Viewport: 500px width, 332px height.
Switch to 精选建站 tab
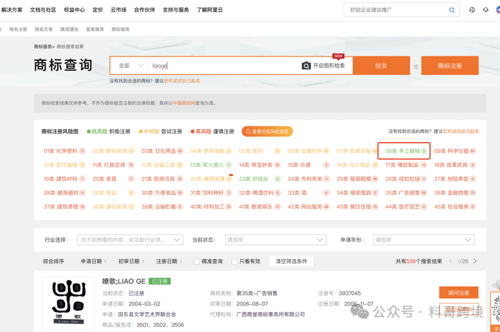(69, 29)
